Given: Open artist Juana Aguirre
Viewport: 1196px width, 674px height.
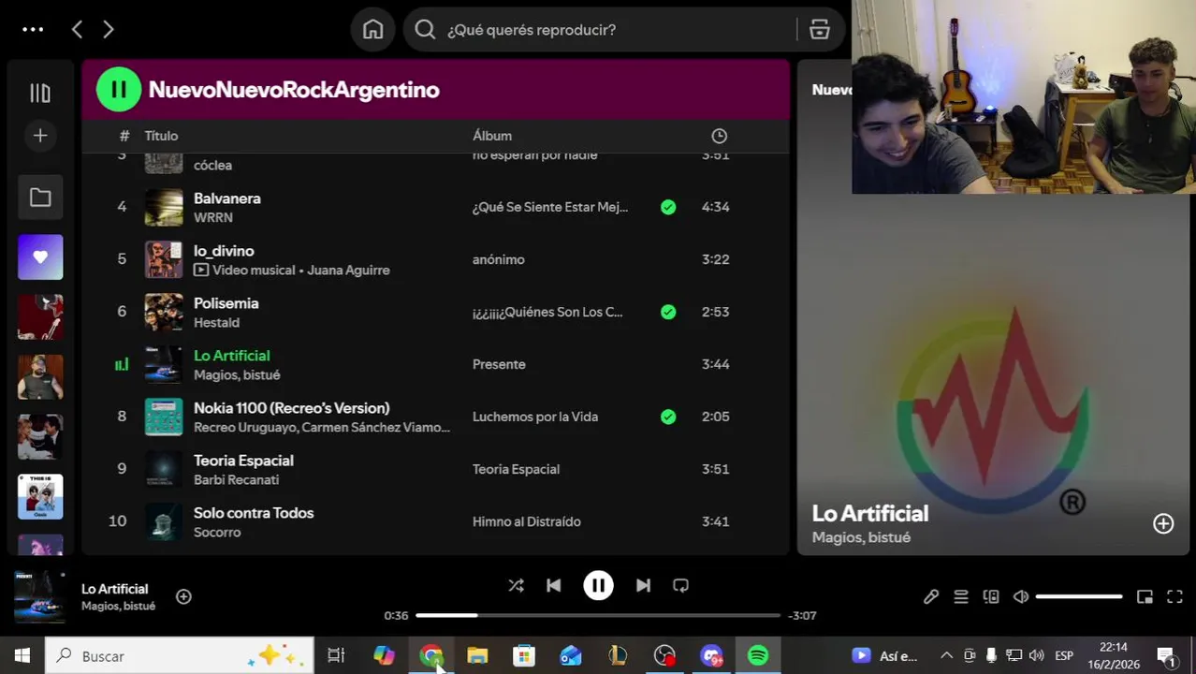Looking at the screenshot, I should [346, 270].
